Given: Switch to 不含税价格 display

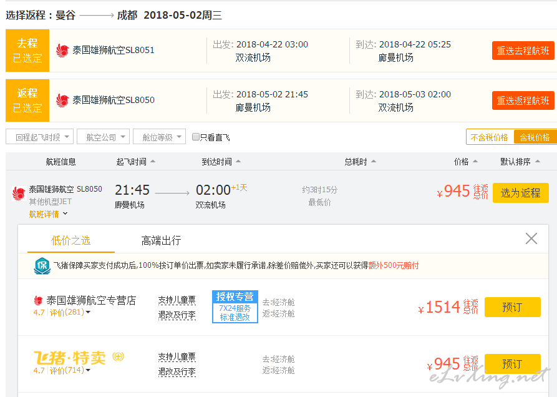Looking at the screenshot, I should tap(490, 137).
